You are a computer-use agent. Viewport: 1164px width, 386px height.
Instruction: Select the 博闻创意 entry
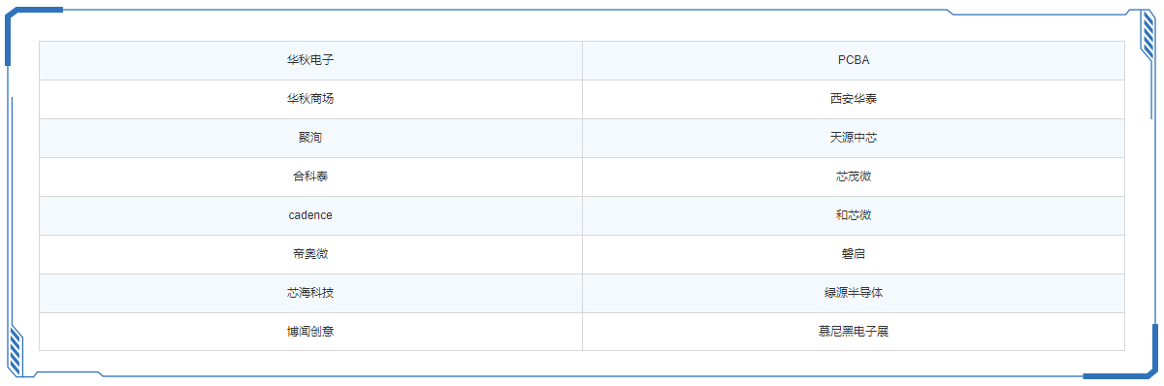pos(310,332)
